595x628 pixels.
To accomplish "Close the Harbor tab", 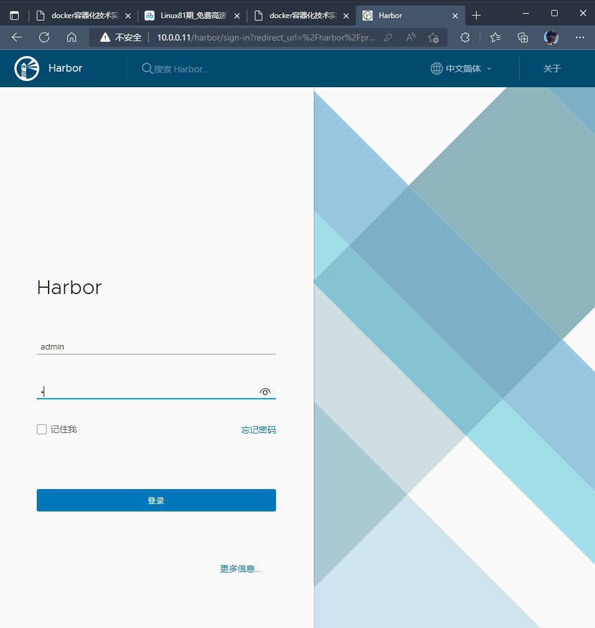I will 455,16.
